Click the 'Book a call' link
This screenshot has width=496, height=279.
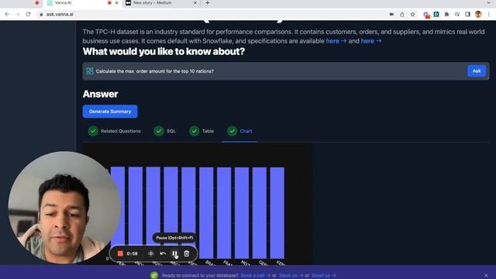(x=256, y=276)
